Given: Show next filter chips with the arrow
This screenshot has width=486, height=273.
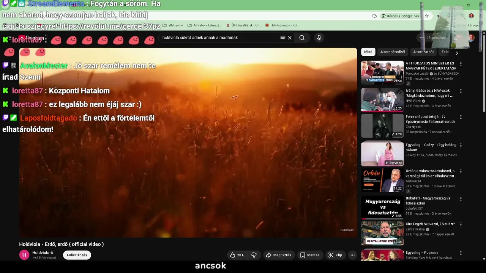Looking at the screenshot, I should [457, 53].
